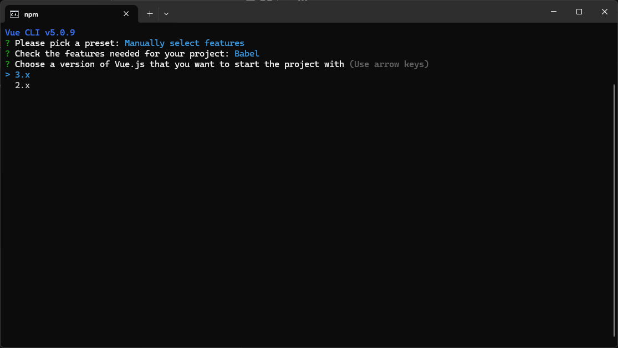
Task: Click the "Vue CLI v5.0.9" header line
Action: [x=40, y=33]
